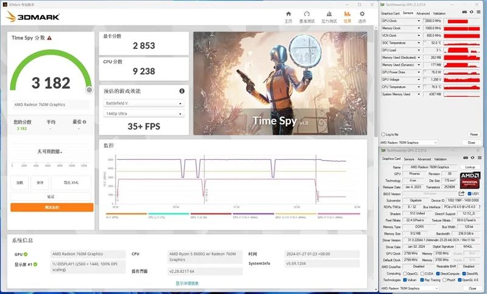Click the Time Spy benchmark preview image

point(280,83)
